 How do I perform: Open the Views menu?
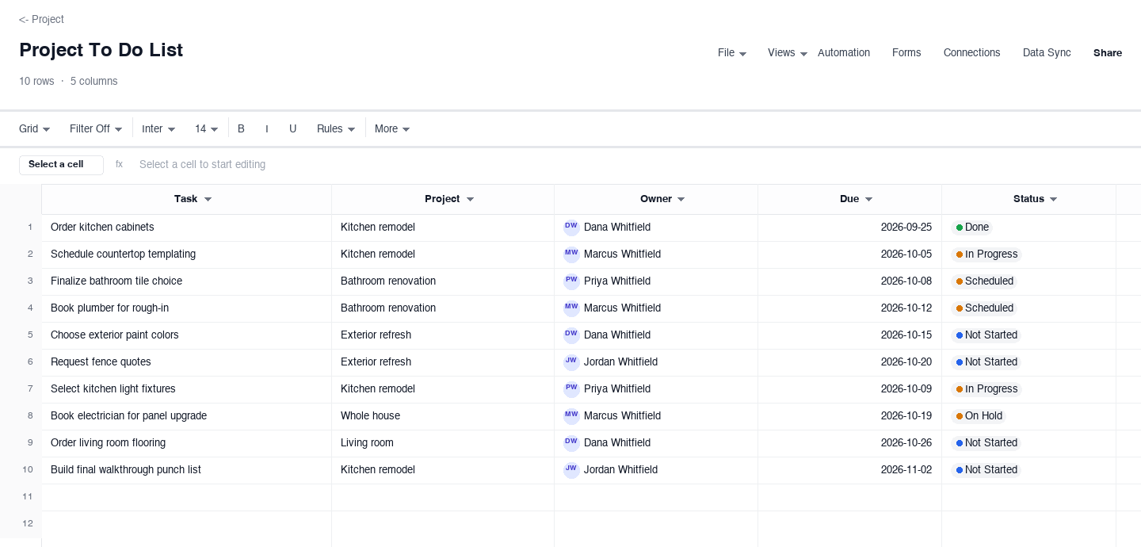point(788,53)
